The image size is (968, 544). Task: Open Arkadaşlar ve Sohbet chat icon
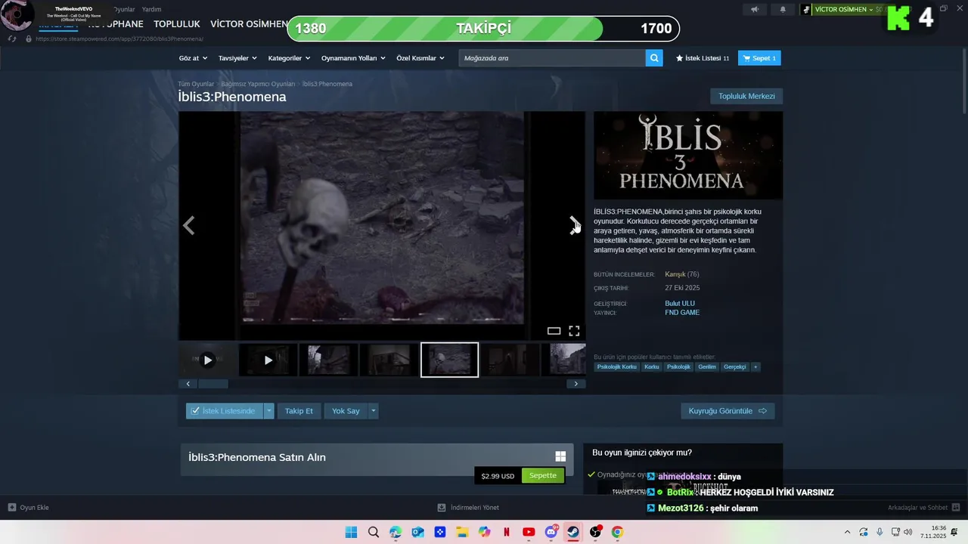tap(956, 508)
